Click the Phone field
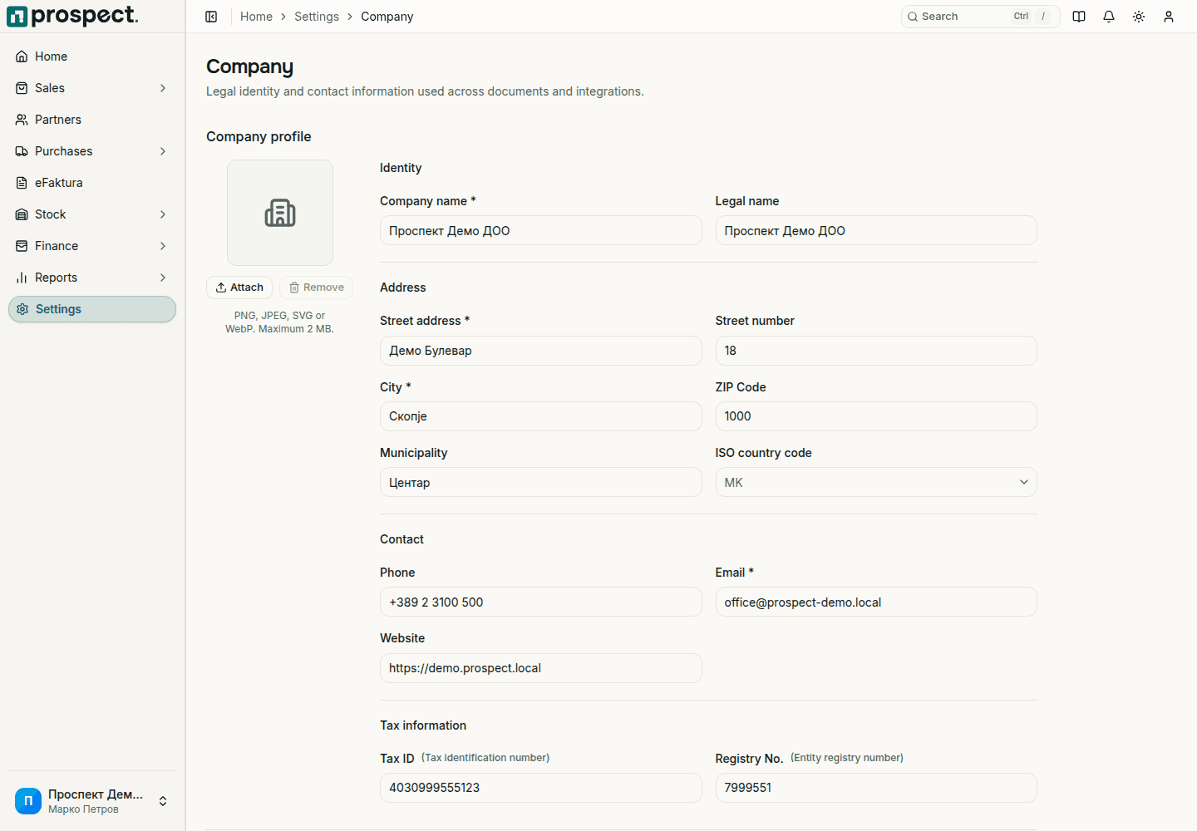 [541, 602]
